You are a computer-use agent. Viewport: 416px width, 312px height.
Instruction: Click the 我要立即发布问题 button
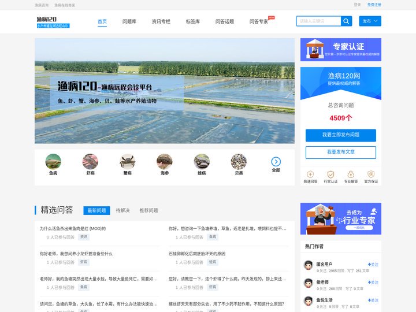tap(341, 135)
